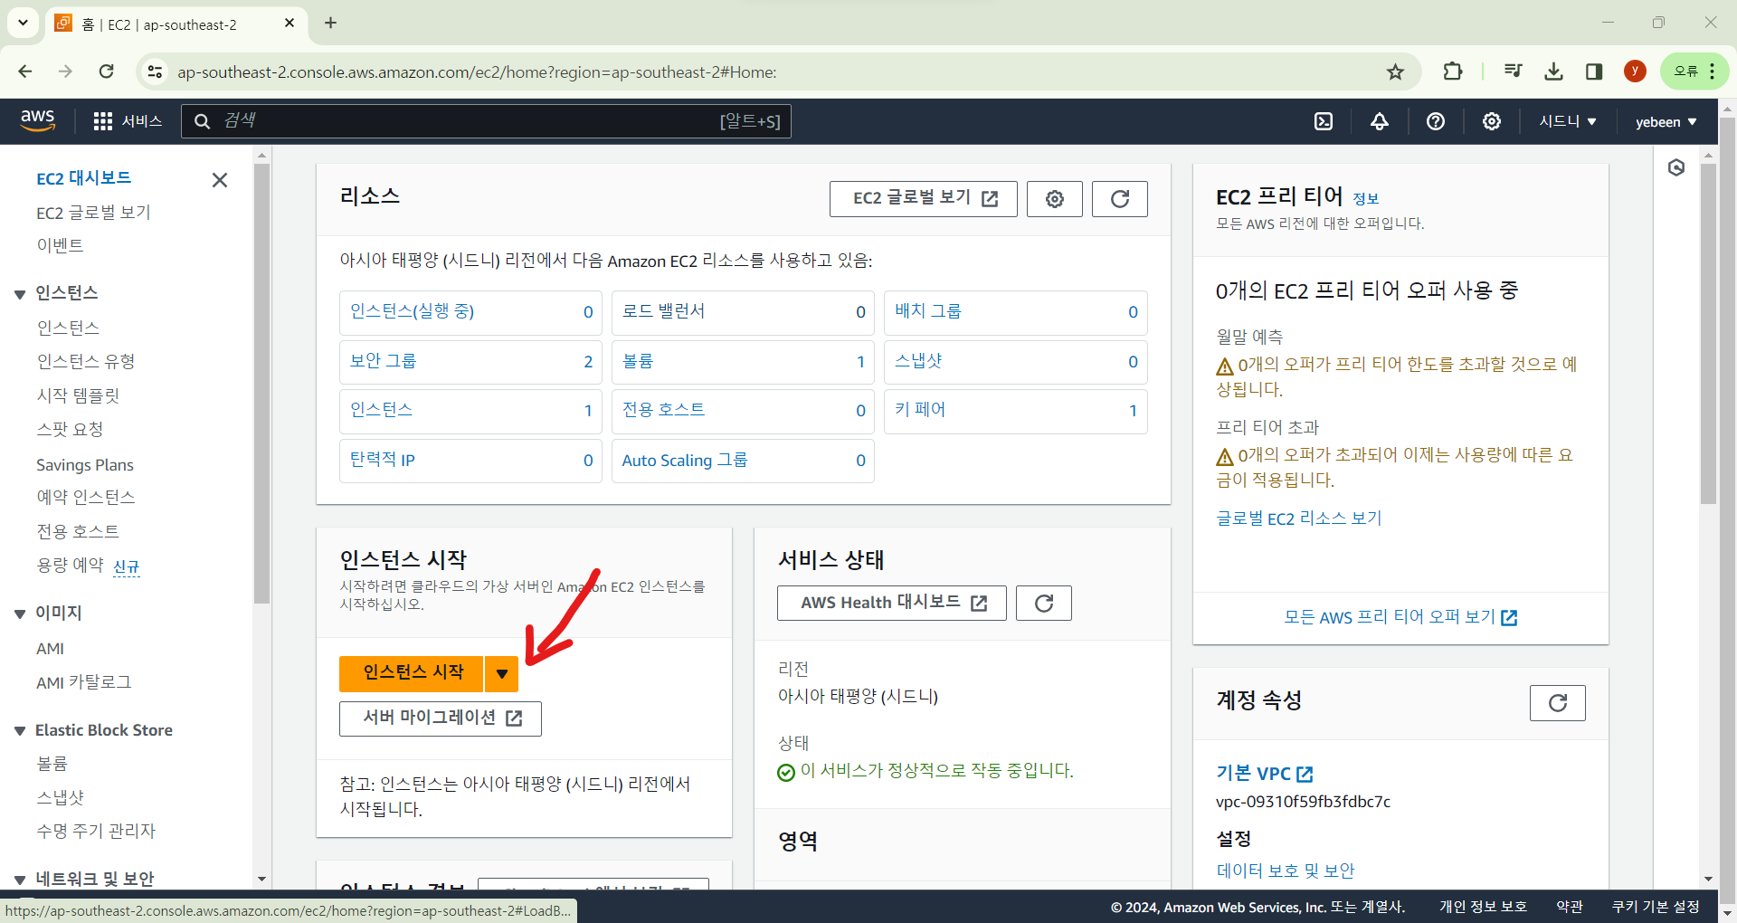Open the Auto Scaling 그룹 link
The image size is (1737, 923).
(x=685, y=461)
